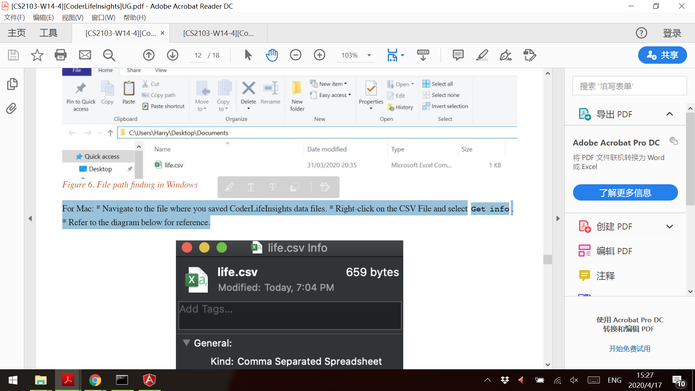Open the 103% zoom level dropdown
The image size is (695, 391).
click(369, 55)
